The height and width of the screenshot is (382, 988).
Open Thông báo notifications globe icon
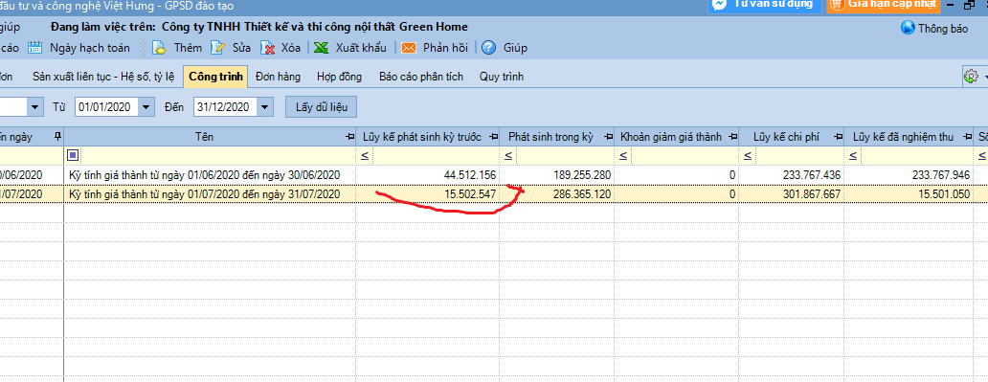(x=908, y=28)
